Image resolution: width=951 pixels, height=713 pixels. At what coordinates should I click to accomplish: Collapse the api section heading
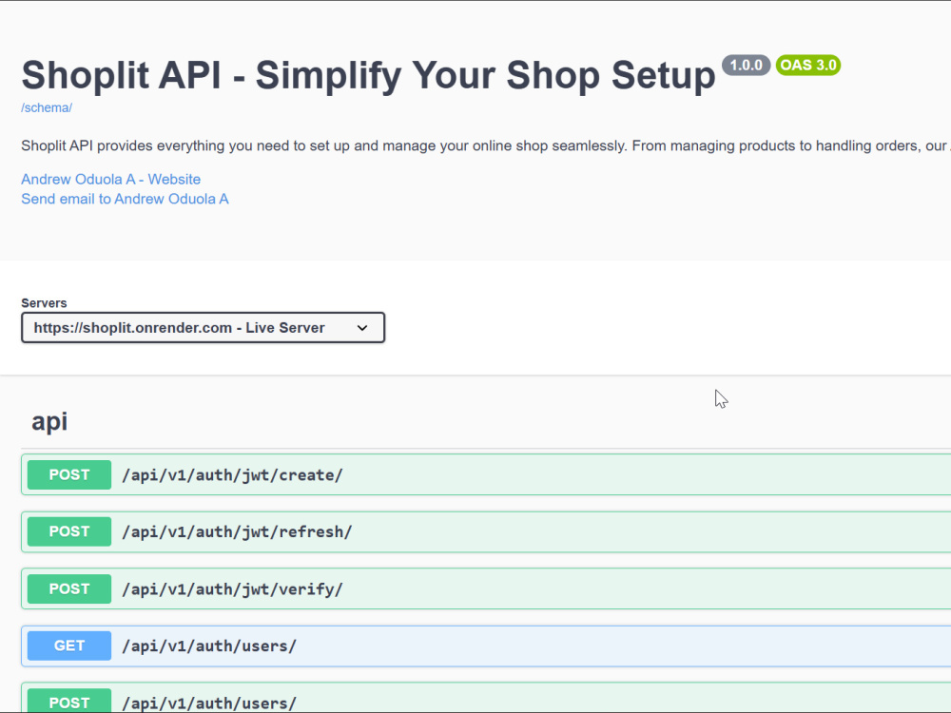coord(49,421)
